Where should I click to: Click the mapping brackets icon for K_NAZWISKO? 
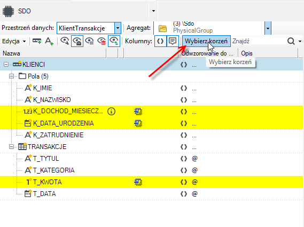(184, 100)
